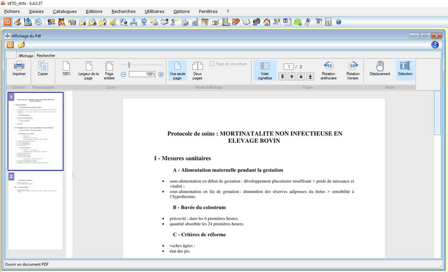Print the PDF with Imprimer
Viewport: 448px width, 272px height.
[19, 69]
